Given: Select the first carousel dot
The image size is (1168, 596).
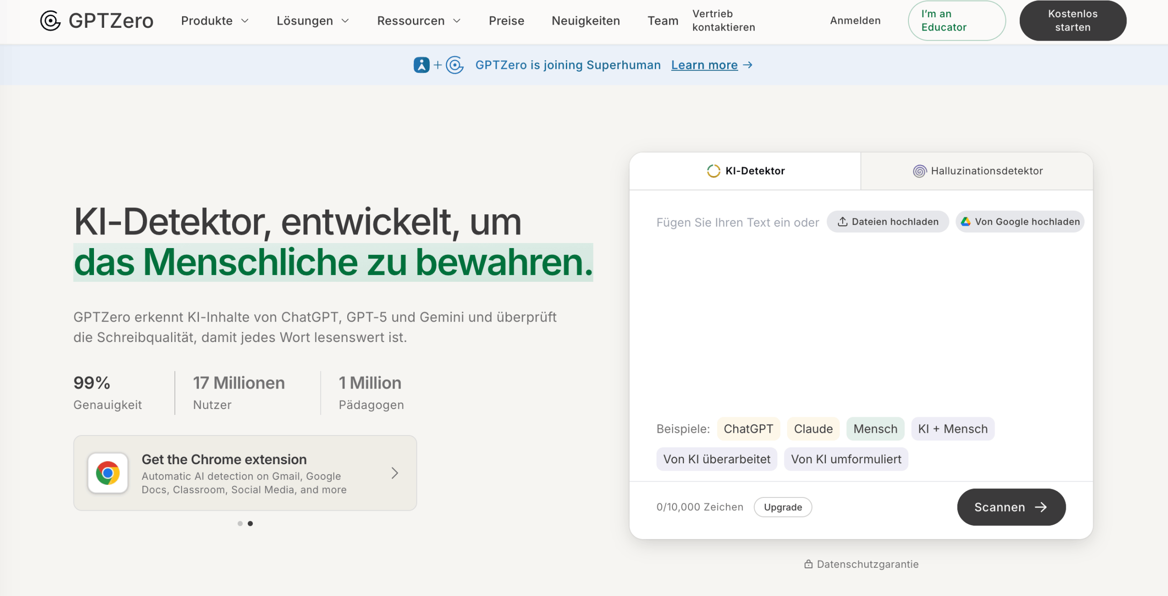Looking at the screenshot, I should 240,523.
